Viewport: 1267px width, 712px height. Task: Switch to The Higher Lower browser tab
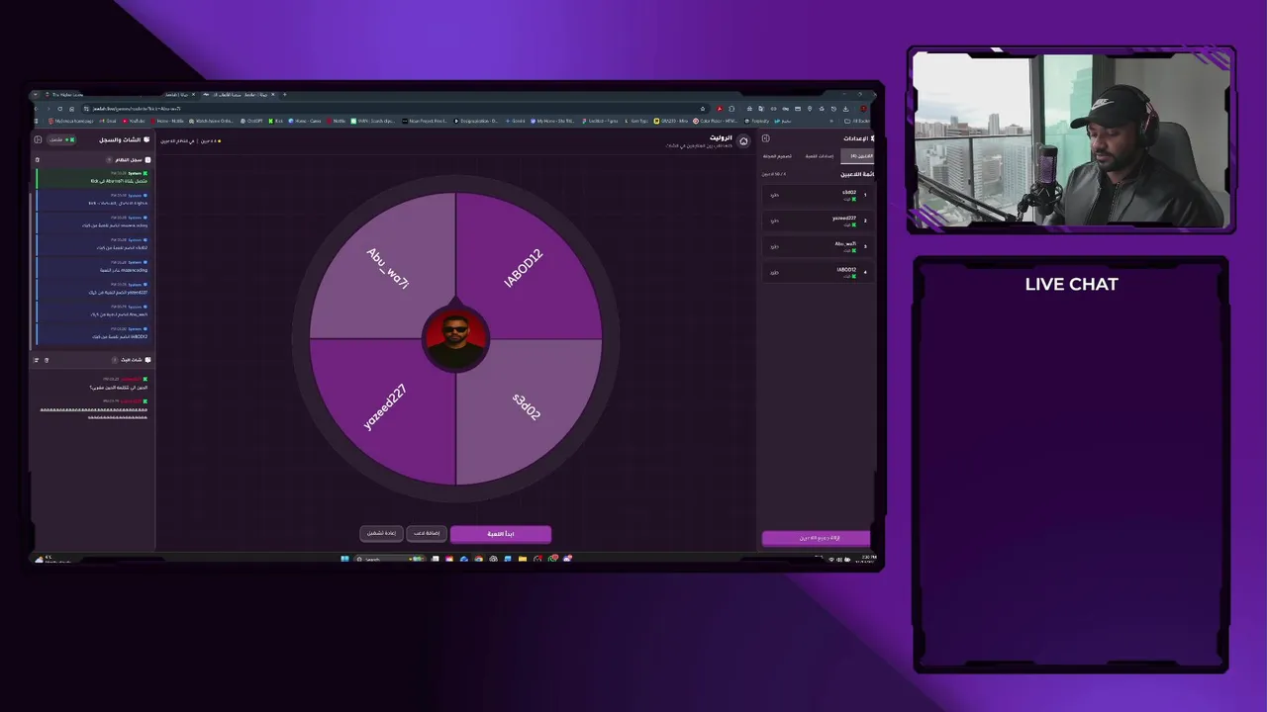[x=67, y=95]
